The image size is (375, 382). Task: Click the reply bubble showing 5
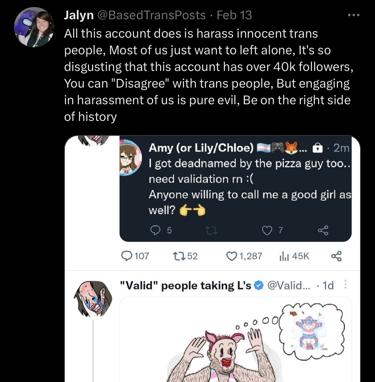(x=155, y=231)
